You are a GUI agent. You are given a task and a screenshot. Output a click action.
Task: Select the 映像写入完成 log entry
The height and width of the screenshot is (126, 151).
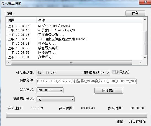(x=48, y=48)
